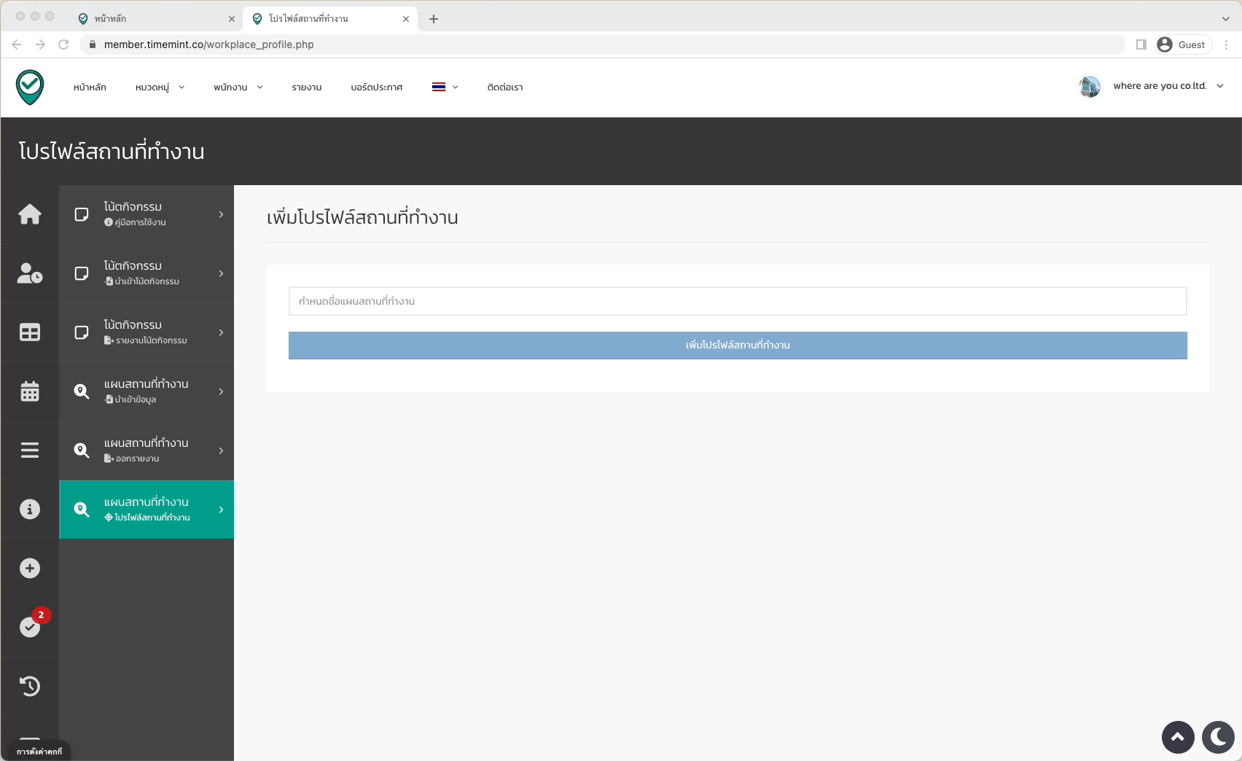Click the browser forward arrow
The width and height of the screenshot is (1242, 761).
40,44
